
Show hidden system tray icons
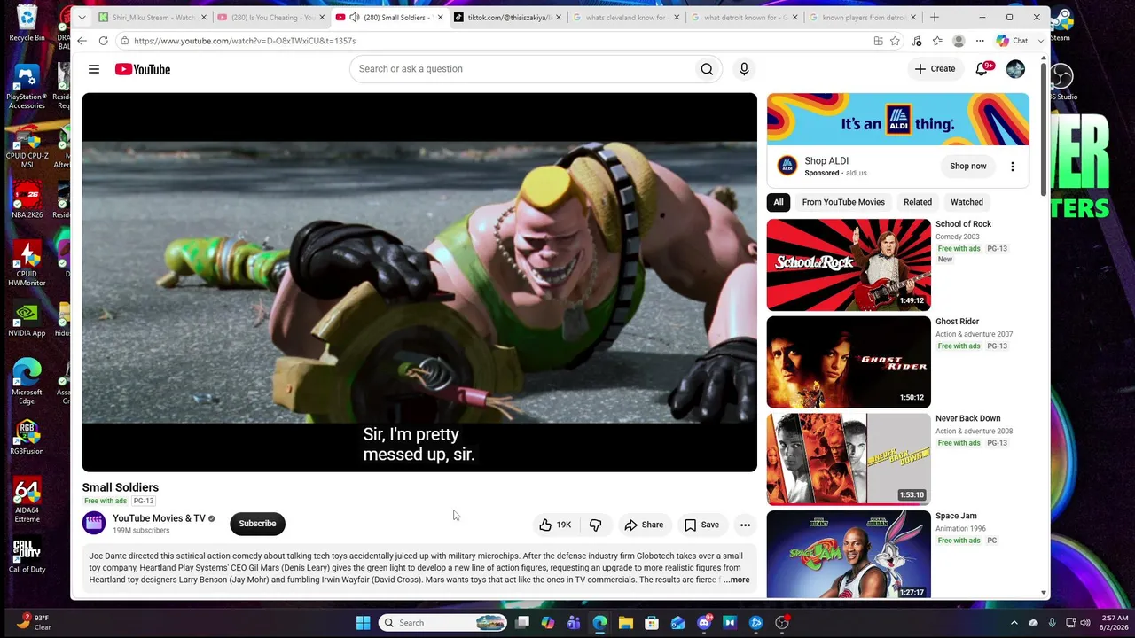click(1014, 623)
